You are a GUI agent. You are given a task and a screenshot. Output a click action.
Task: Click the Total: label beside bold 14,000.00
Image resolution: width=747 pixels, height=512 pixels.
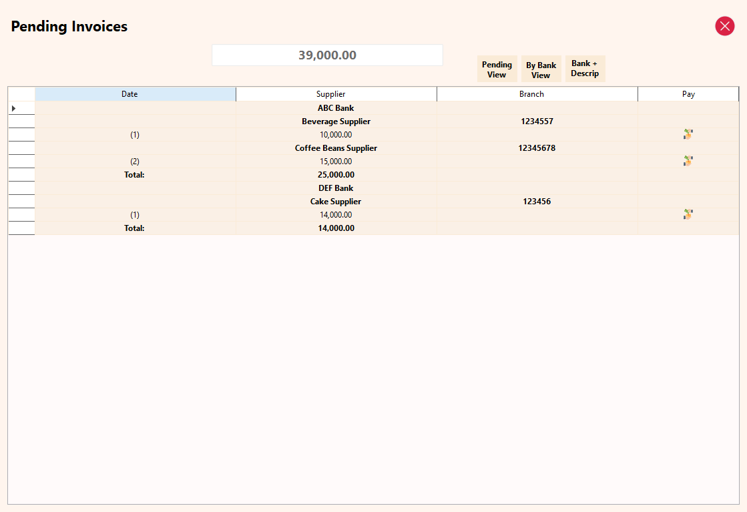[134, 228]
